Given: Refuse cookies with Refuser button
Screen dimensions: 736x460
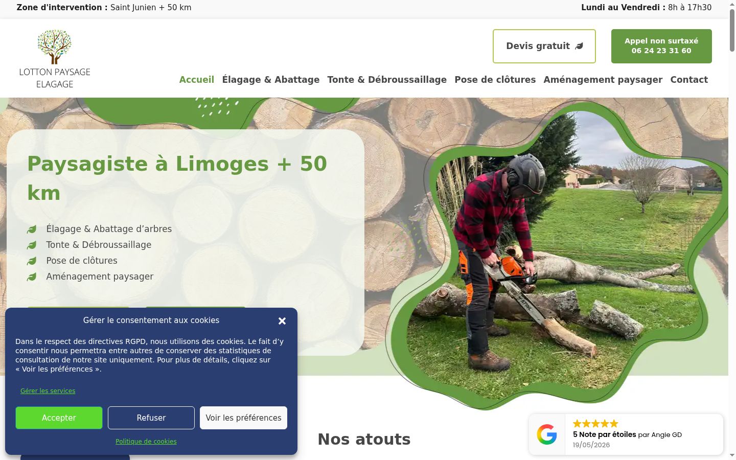Looking at the screenshot, I should pos(151,418).
